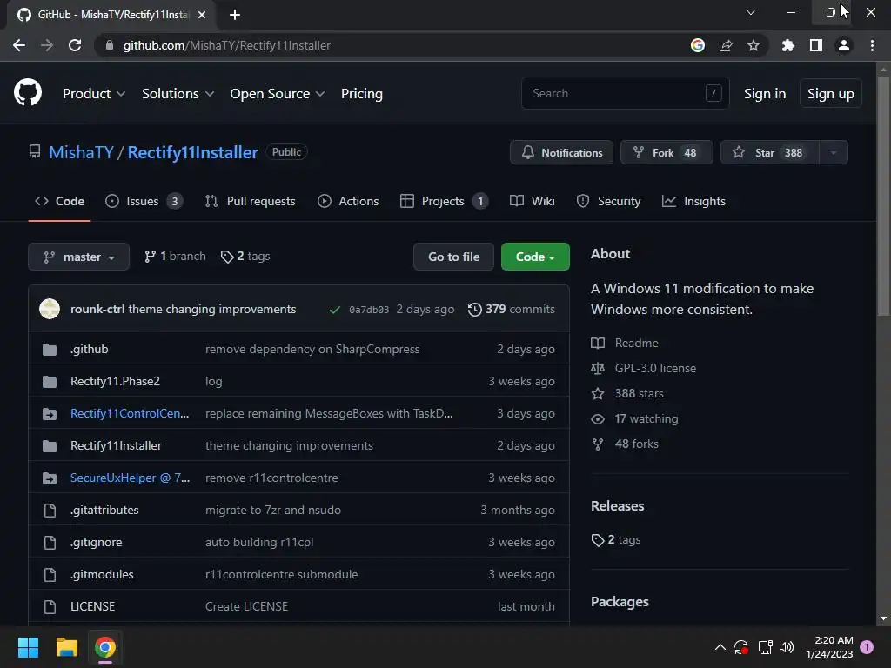Focus the GitHub search field
Viewport: 891px width, 668px height.
(x=625, y=93)
